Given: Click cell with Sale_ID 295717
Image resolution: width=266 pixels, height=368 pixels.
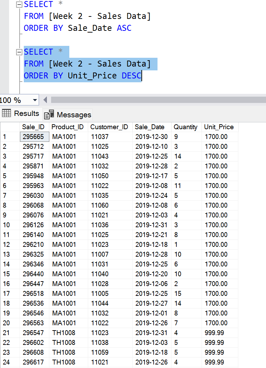Looking at the screenshot, I should [x=35, y=156].
